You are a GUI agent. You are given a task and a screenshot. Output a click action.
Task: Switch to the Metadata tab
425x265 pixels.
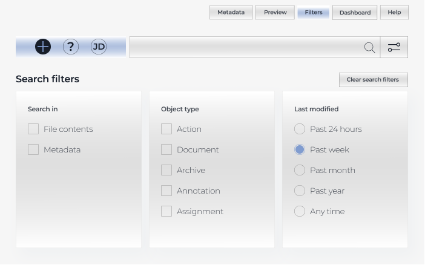tap(231, 12)
